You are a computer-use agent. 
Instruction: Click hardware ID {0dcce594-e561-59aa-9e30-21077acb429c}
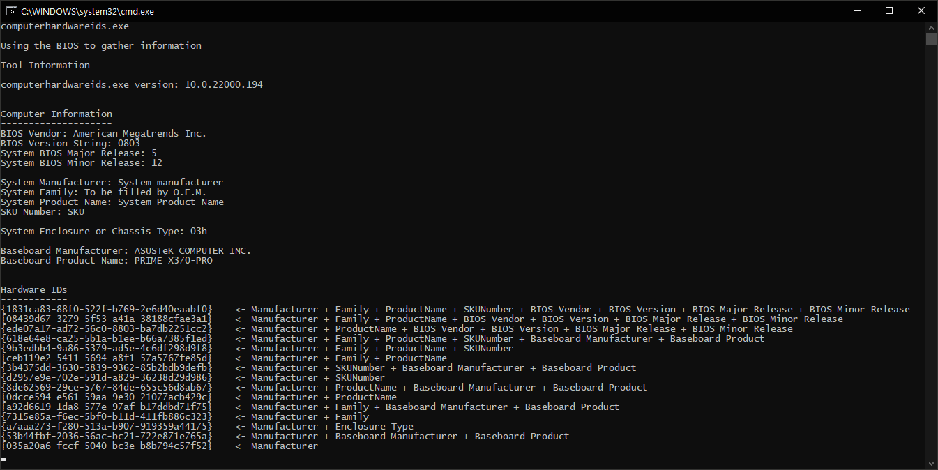pyautogui.click(x=107, y=397)
